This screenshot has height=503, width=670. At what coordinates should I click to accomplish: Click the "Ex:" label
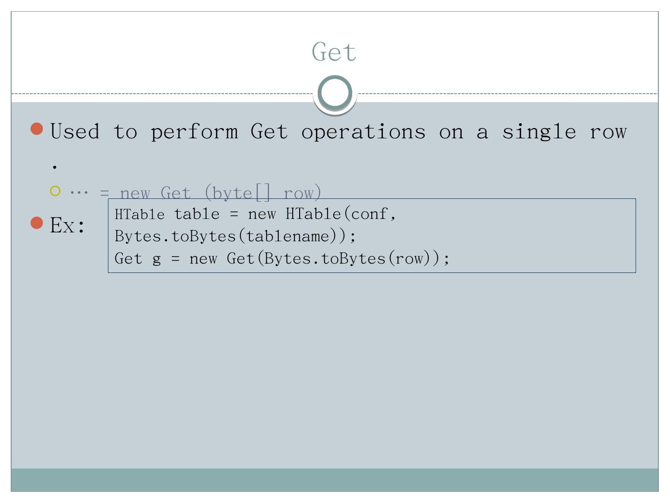point(67,225)
